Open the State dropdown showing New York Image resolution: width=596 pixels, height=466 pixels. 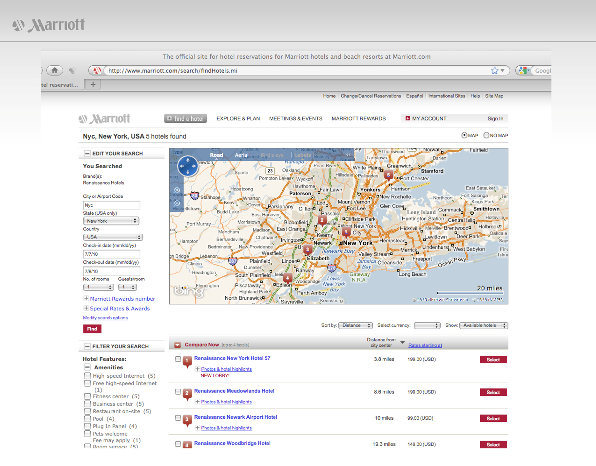click(111, 221)
